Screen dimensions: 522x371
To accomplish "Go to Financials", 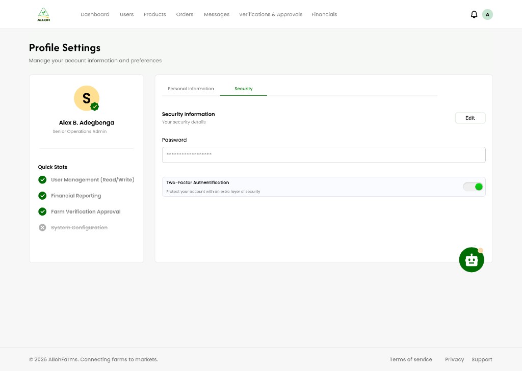I will tap(324, 14).
